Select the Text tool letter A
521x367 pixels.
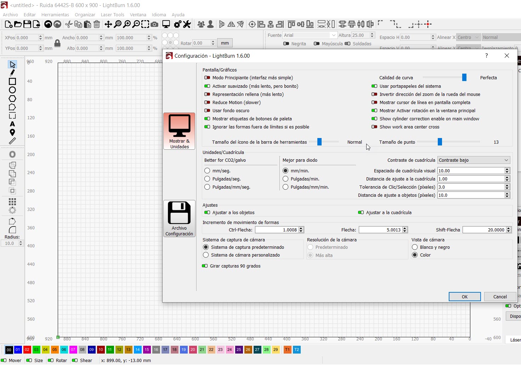(x=12, y=124)
